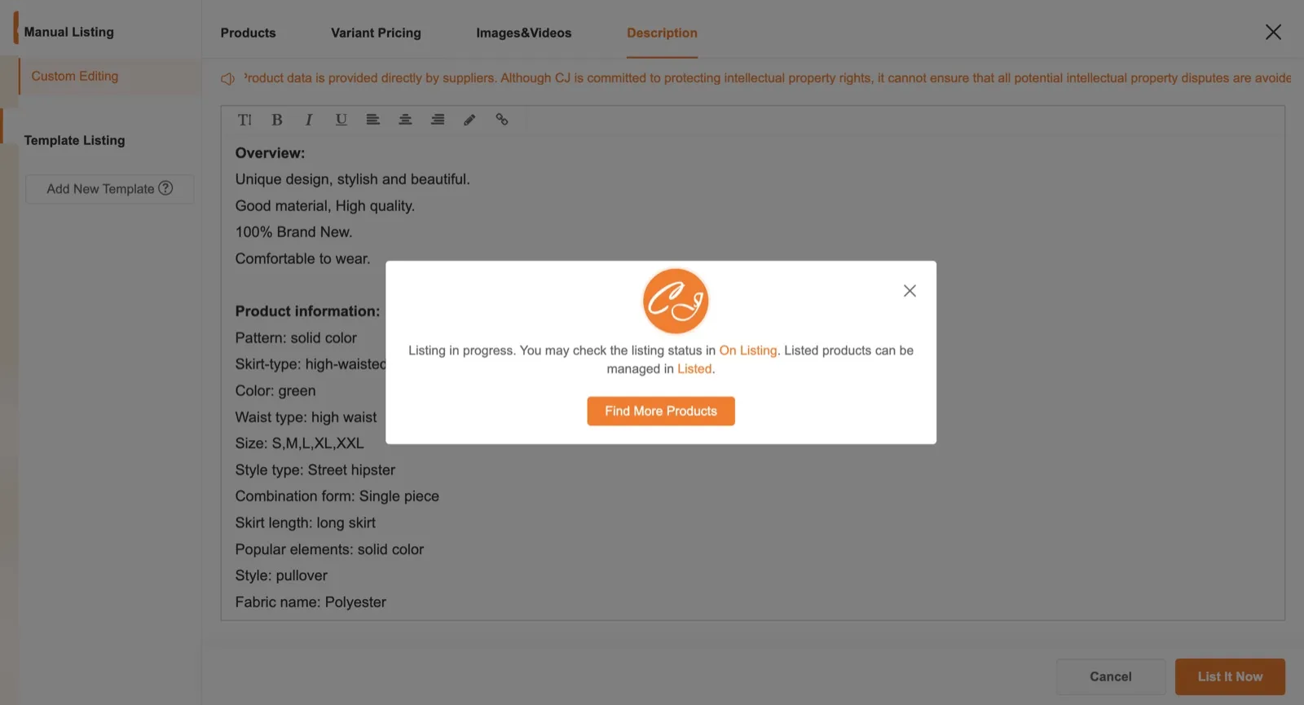Click the announcement speaker icon

pyautogui.click(x=227, y=79)
